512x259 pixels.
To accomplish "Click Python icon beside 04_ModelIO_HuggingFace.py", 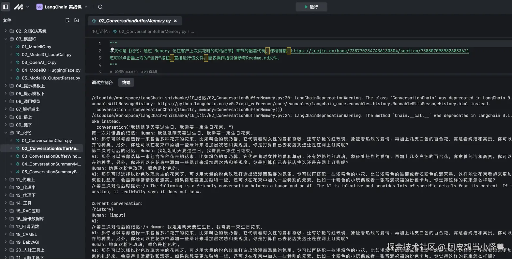I will pyautogui.click(x=18, y=70).
